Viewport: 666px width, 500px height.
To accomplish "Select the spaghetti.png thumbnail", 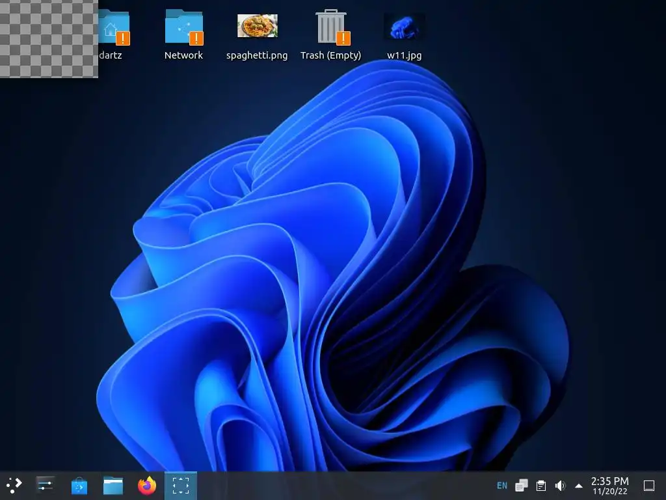I will click(258, 25).
